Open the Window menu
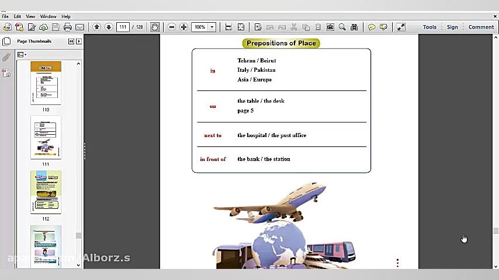This screenshot has height=280, width=499. point(48,16)
